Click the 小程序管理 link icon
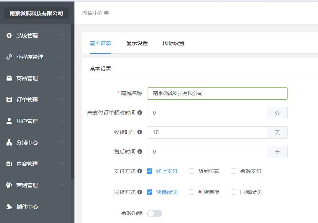 point(9,57)
